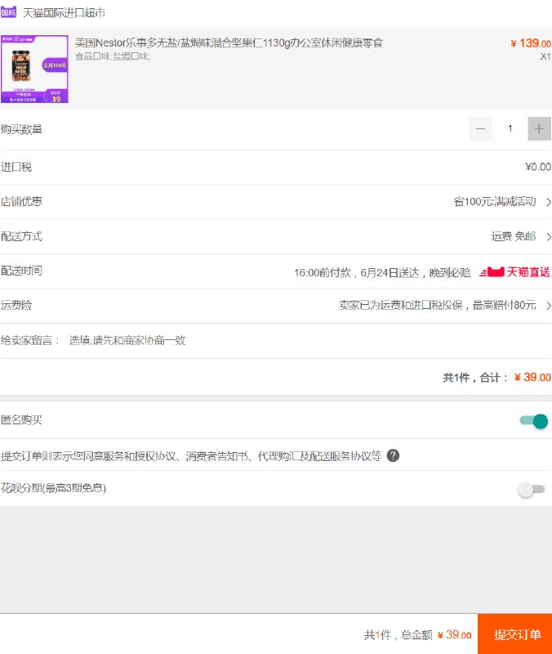Image resolution: width=552 pixels, height=654 pixels.
Task: Select the 运费 免邮 shipping text
Action: click(514, 236)
